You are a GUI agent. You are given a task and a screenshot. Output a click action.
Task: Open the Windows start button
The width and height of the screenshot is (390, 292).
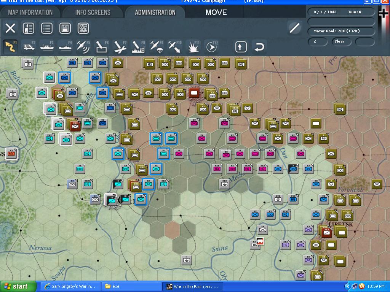tap(18, 286)
